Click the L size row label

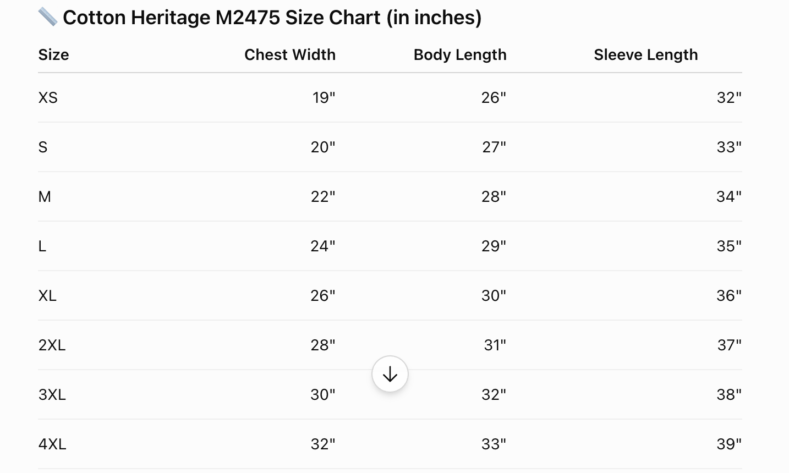click(42, 246)
